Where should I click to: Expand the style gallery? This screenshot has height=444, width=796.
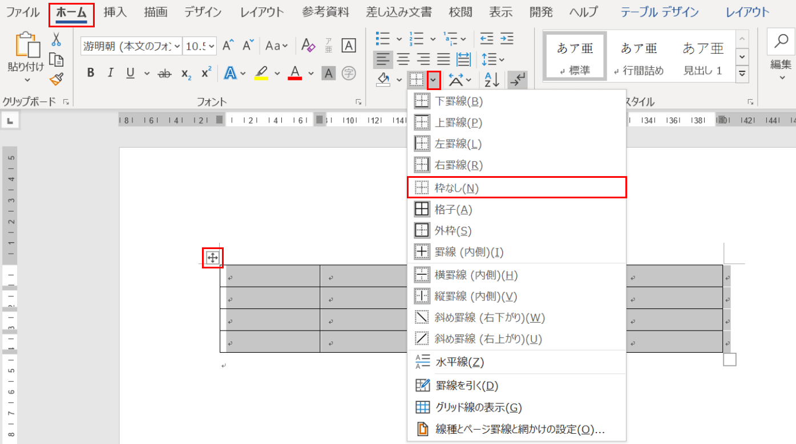(x=742, y=73)
